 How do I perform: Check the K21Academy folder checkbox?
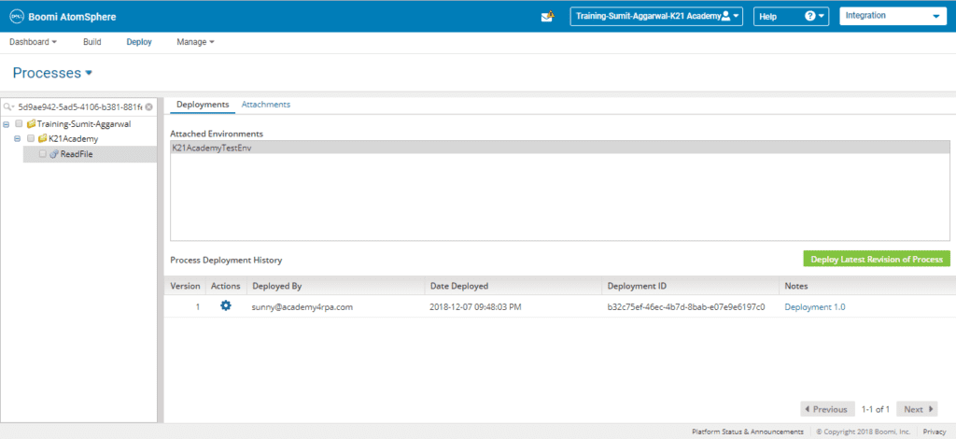pyautogui.click(x=31, y=139)
